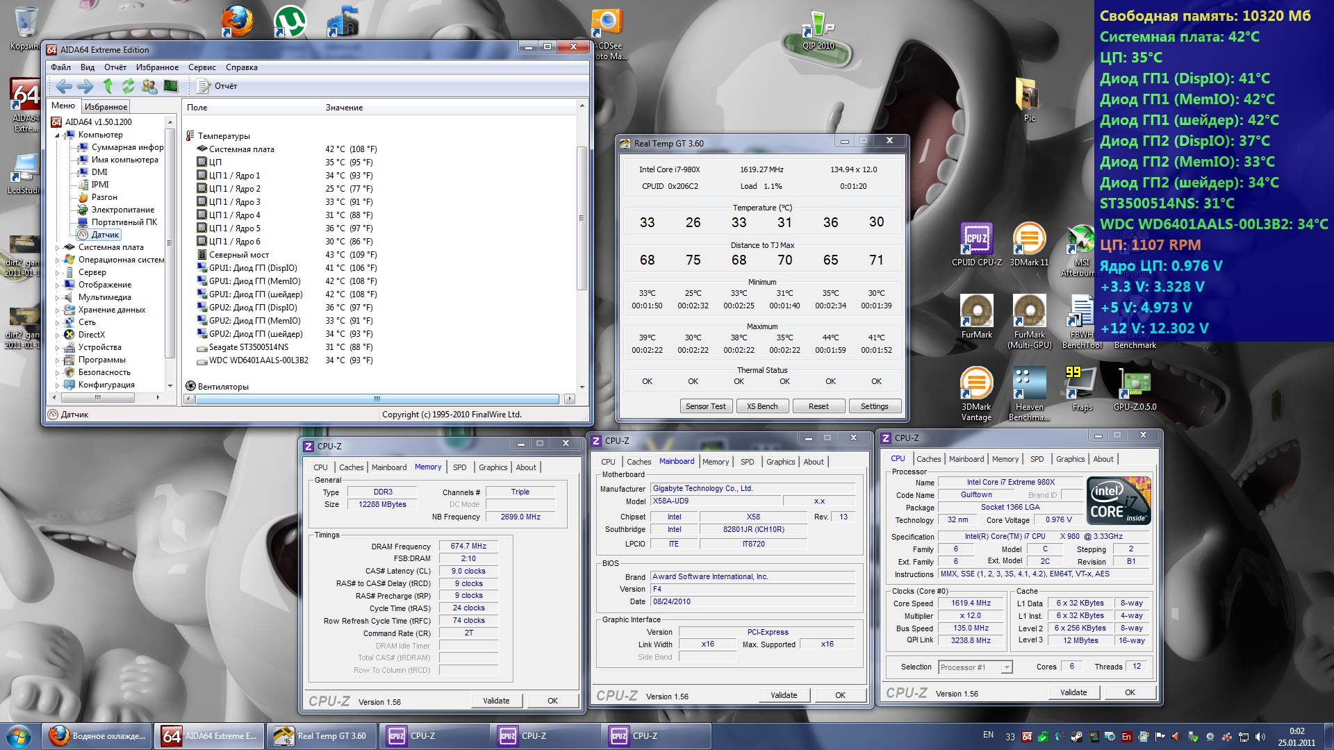Open the Recycle Bin desktop icon
The width and height of the screenshot is (1334, 750).
(x=25, y=28)
